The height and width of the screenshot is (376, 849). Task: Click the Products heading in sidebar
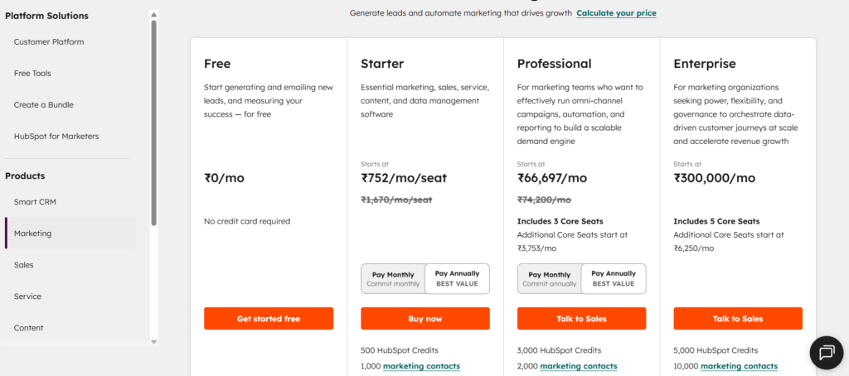(x=25, y=176)
